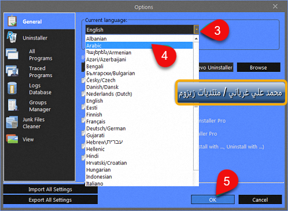
Task: Choose Danish/Dansk from language list
Action: (139, 87)
